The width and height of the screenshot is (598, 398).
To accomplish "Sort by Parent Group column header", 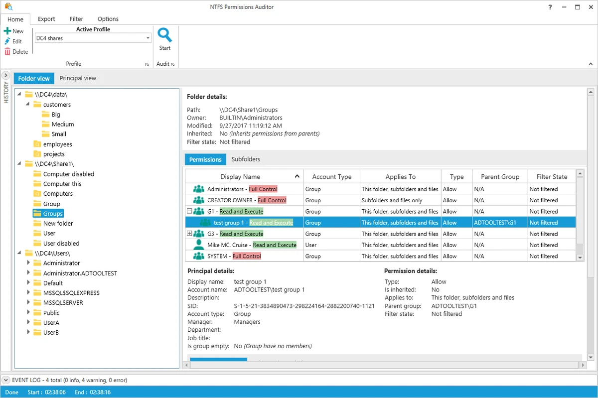I will coord(500,176).
